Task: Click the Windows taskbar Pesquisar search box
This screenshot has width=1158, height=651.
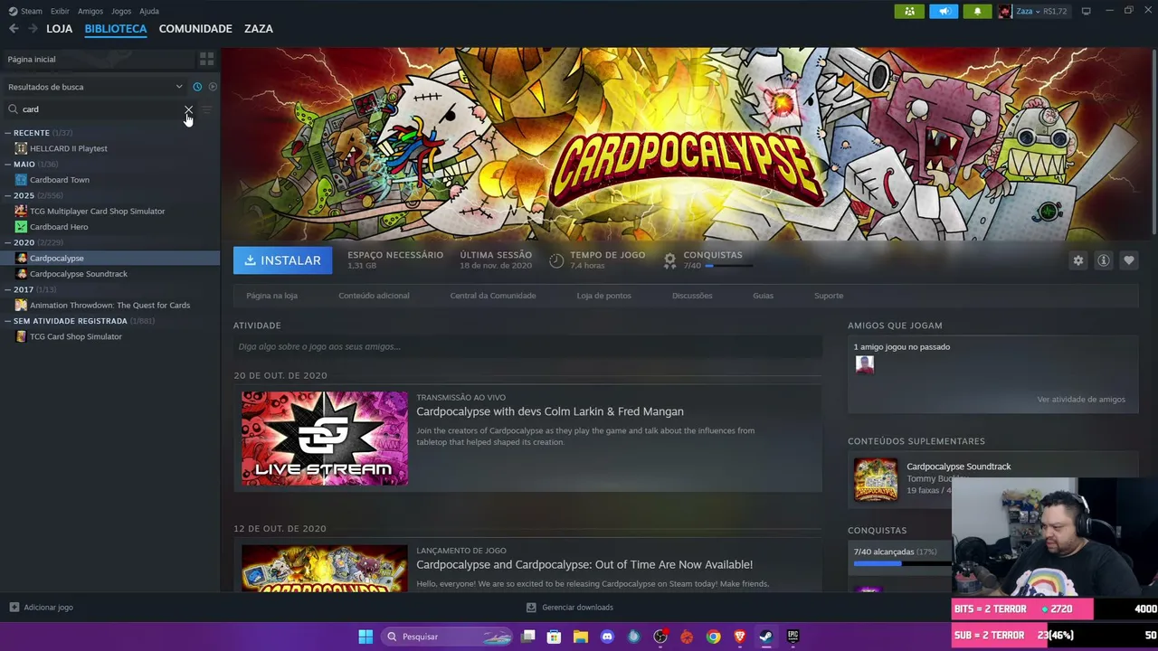Action: (x=448, y=637)
